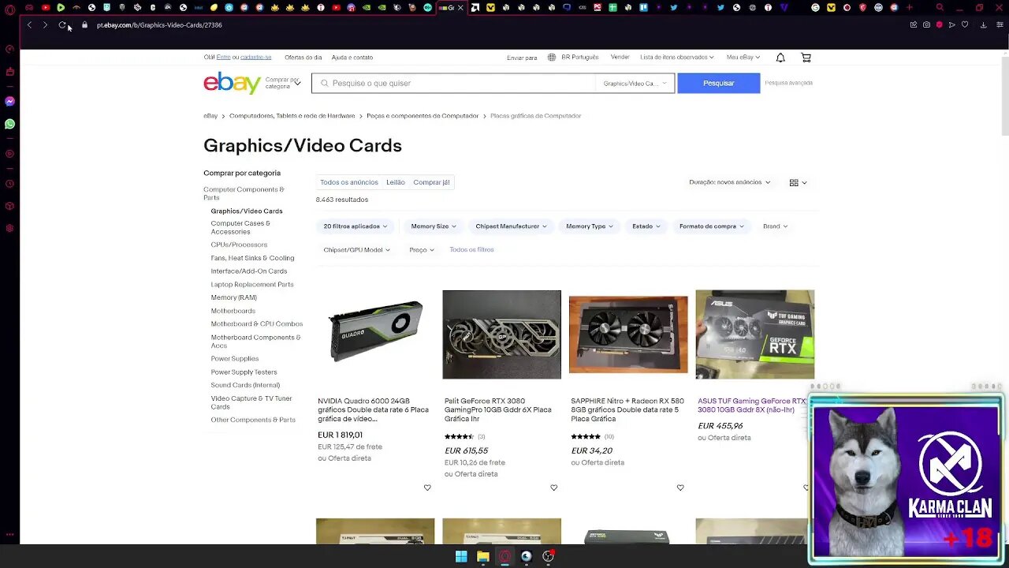
Task: Open the search category Graphics/Video dropdown
Action: pos(635,83)
